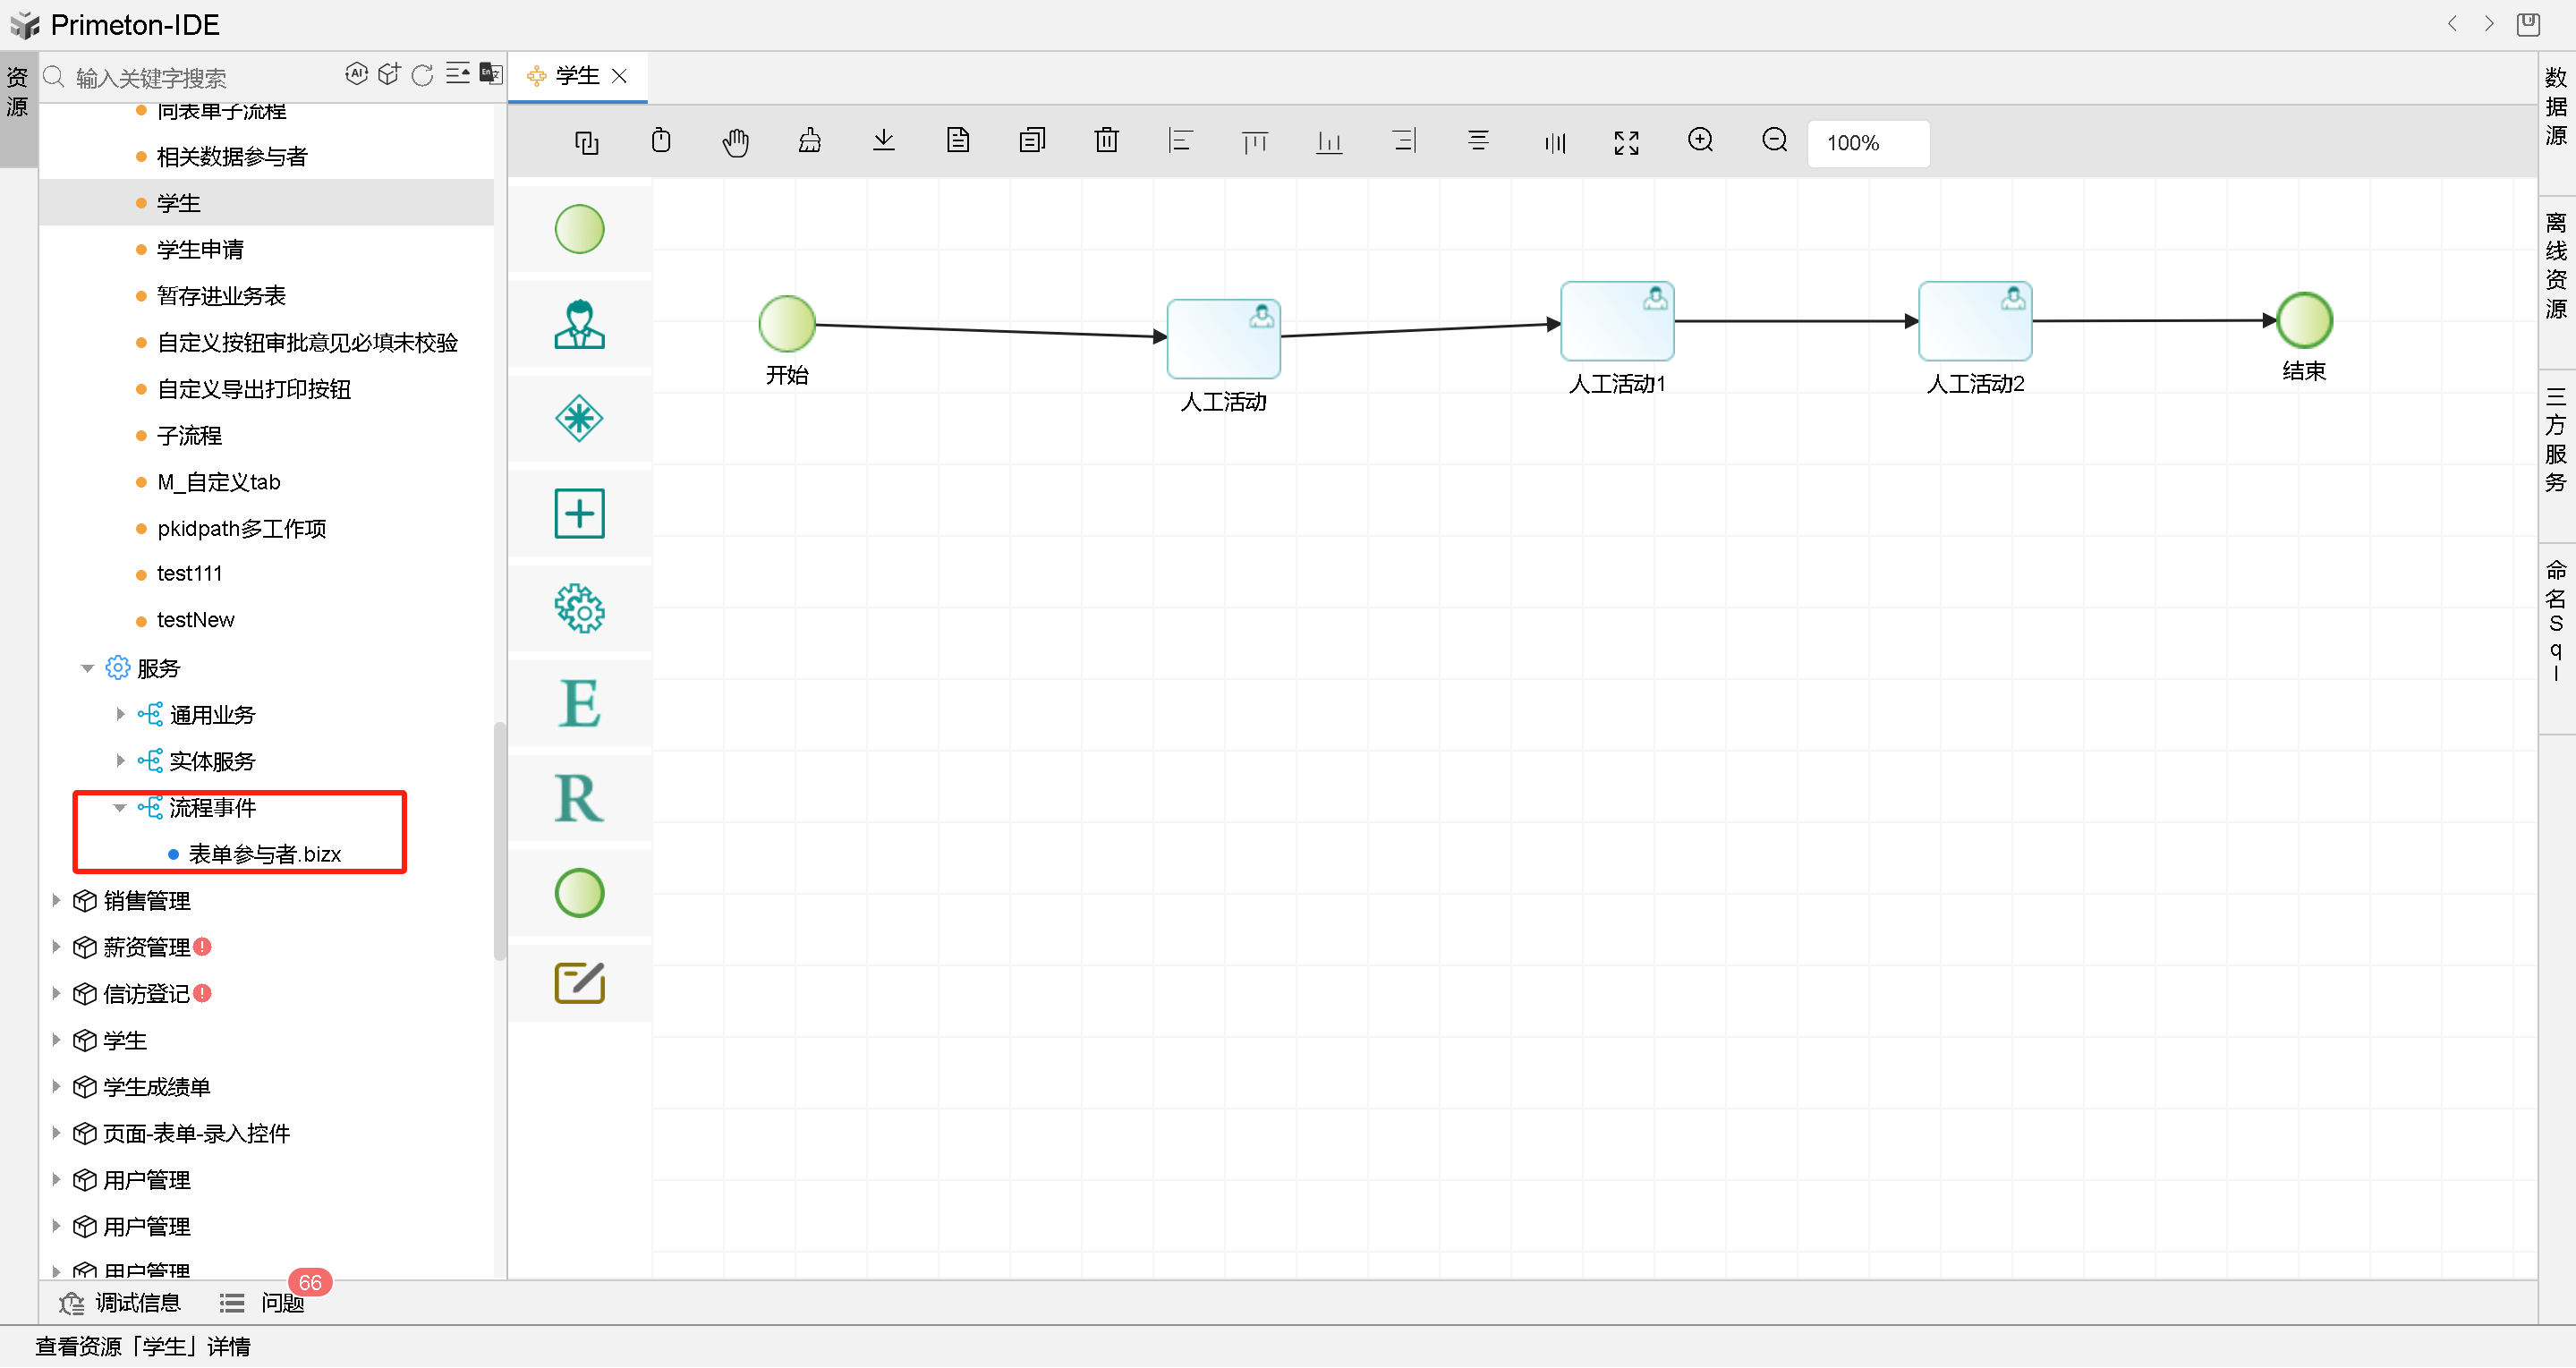Viewport: 2576px width, 1368px height.
Task: Click the refresh icon in resource panel
Action: [422, 76]
